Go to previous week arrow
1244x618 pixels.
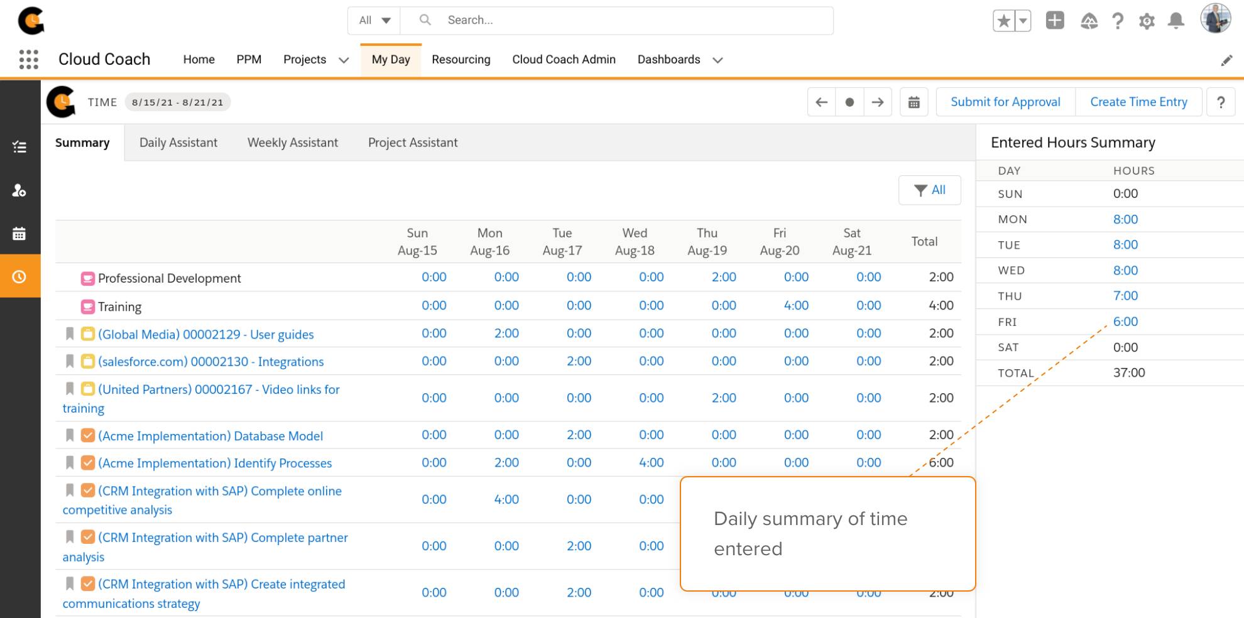[x=821, y=102]
